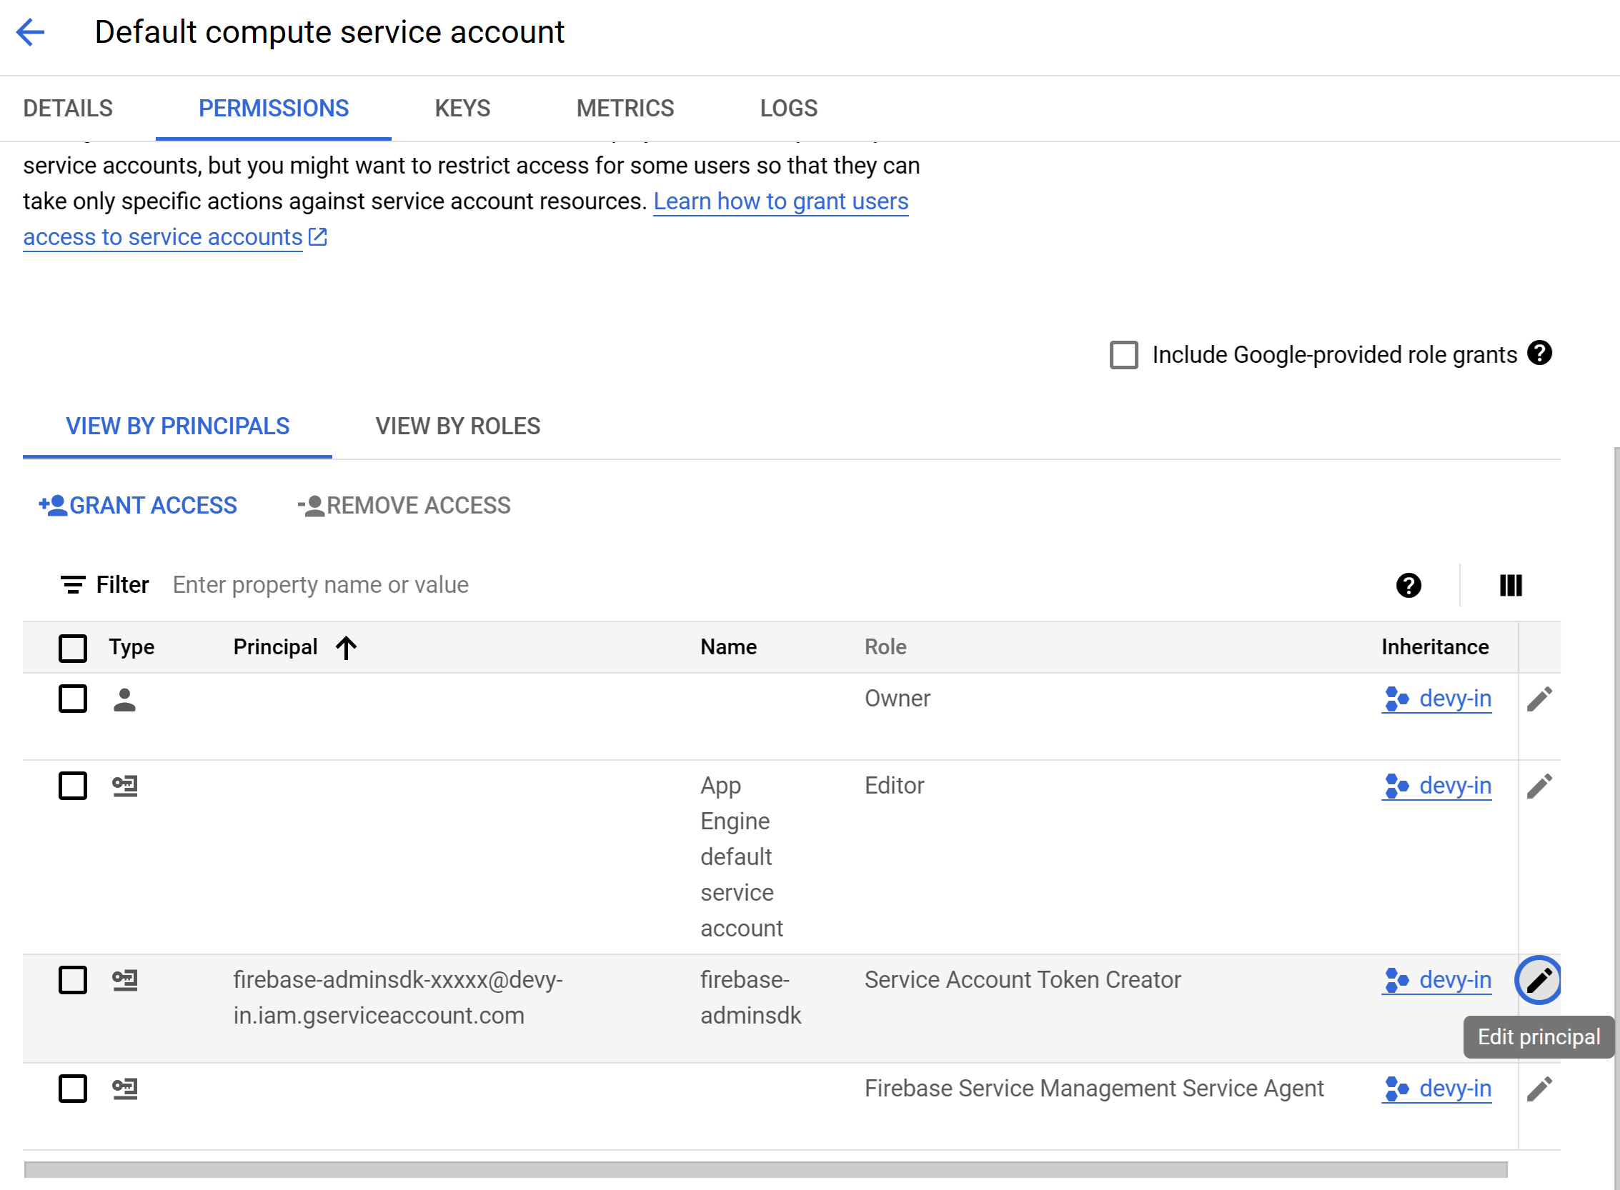Edit the Owner principal pencil icon
This screenshot has width=1620, height=1190.
click(x=1539, y=699)
